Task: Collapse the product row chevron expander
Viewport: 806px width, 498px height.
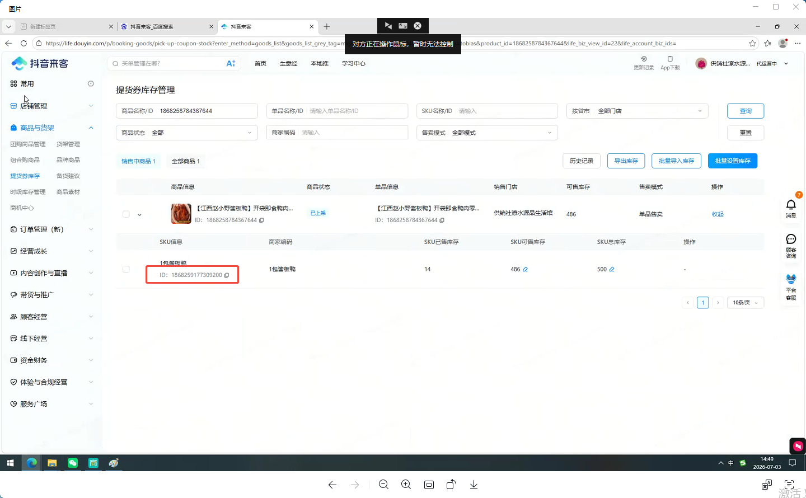Action: point(139,215)
